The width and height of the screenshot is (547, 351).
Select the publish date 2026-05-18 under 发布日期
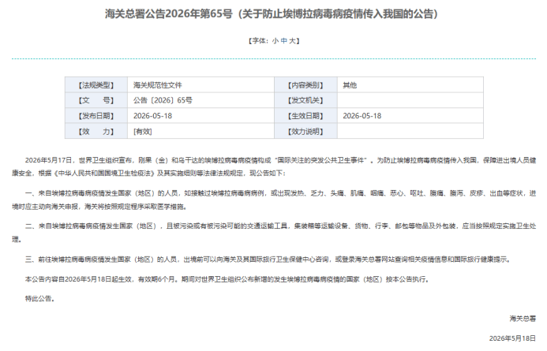[x=152, y=116]
